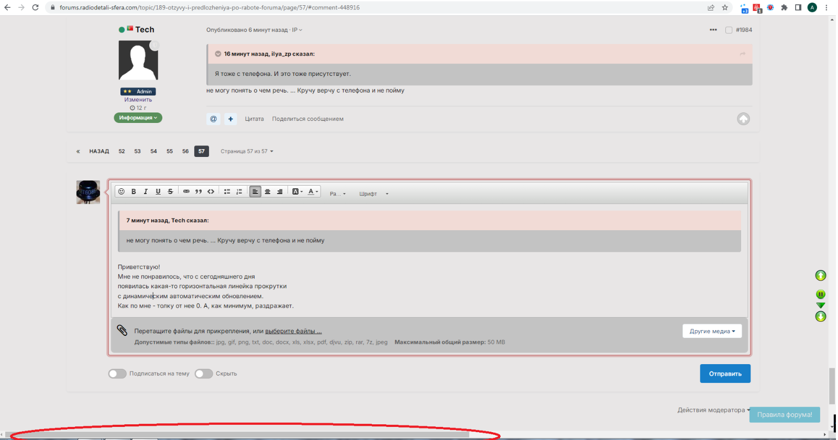Image resolution: width=838 pixels, height=440 pixels.
Task: Tick the checkbox beside post #1984
Action: coord(729,30)
